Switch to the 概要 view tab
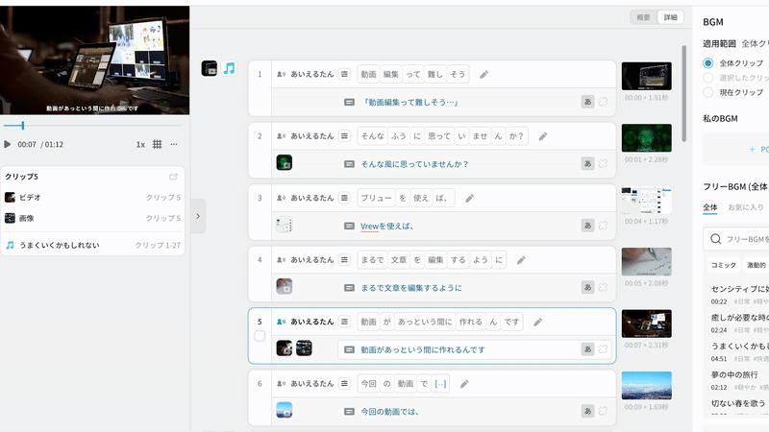The image size is (769, 432). 643,17
